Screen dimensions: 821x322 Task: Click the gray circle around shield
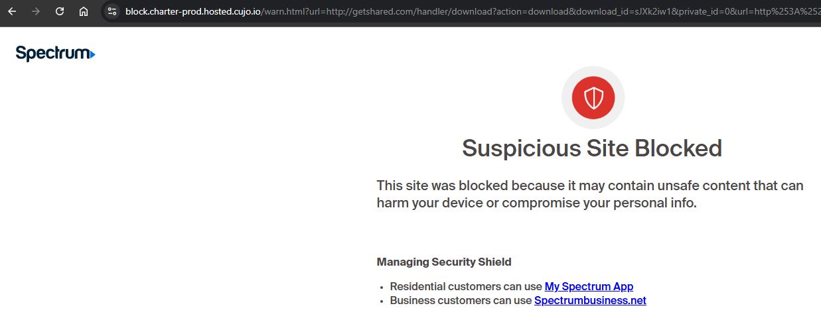593,98
